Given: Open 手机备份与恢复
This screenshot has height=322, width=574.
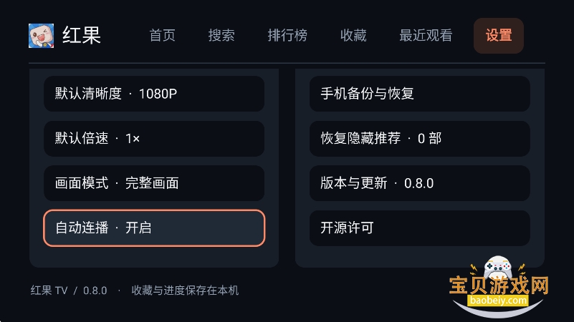Looking at the screenshot, I should coord(419,94).
